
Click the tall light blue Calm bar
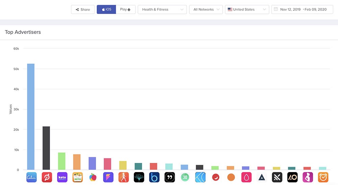pos(31,117)
